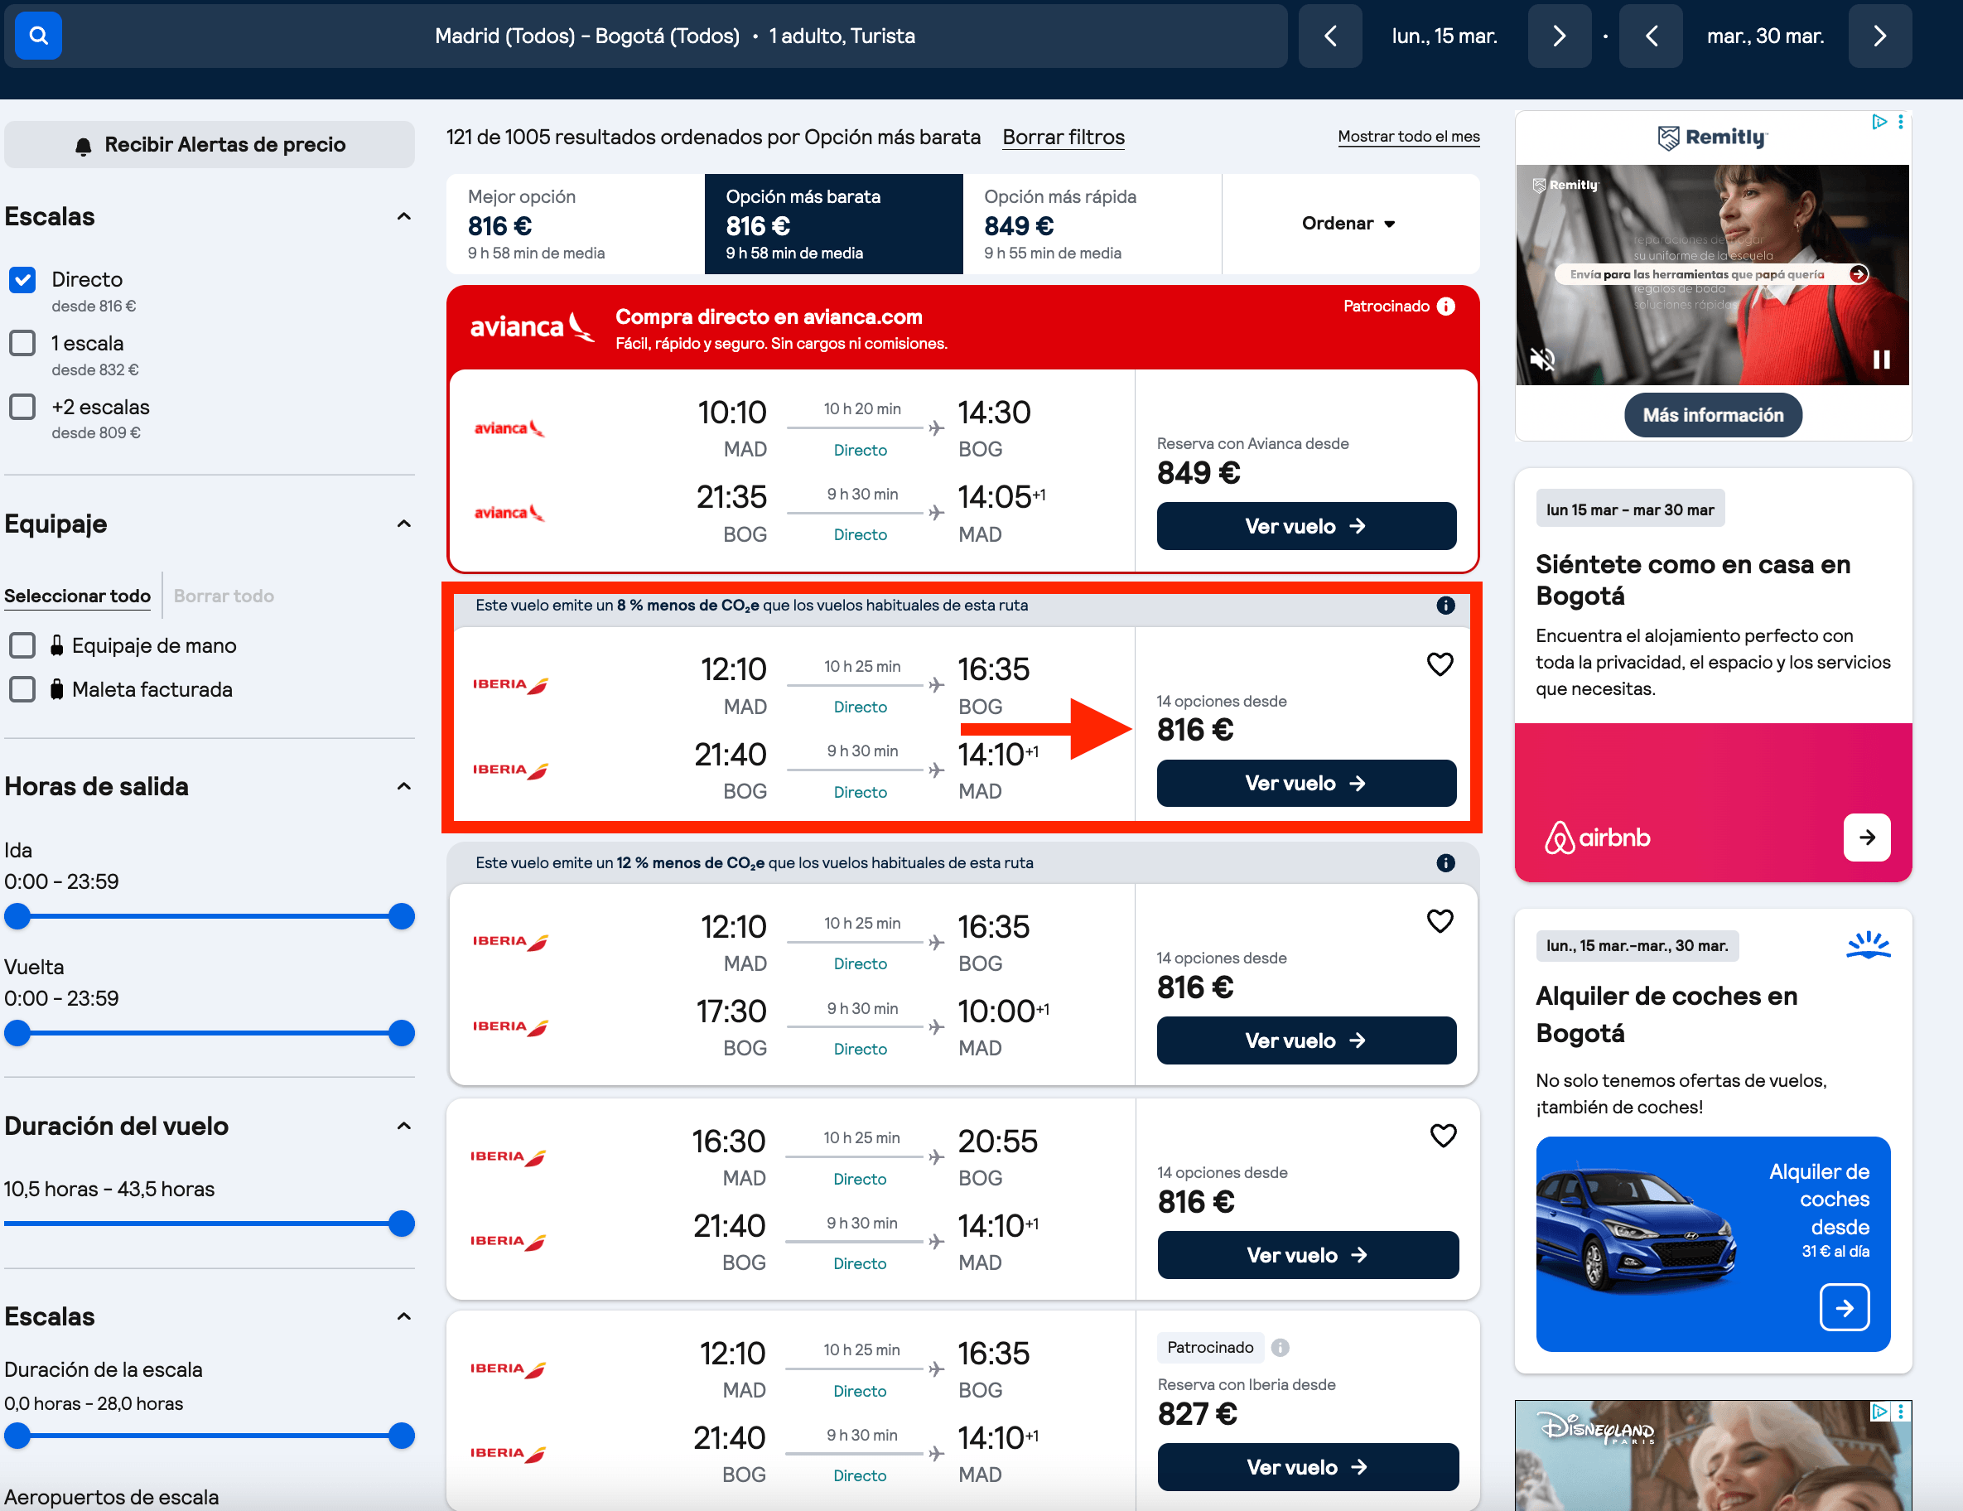
Task: Check the +2 escalas filter
Action: 22,408
